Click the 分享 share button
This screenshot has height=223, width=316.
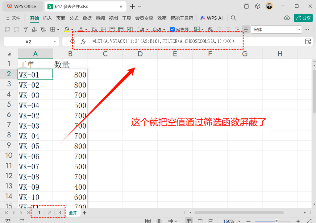303,18
